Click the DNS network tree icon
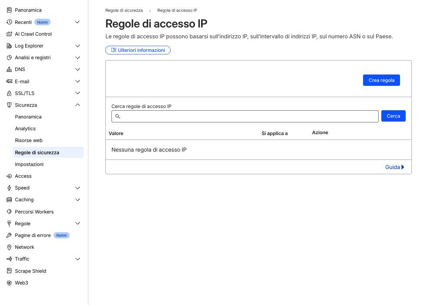 pyautogui.click(x=9, y=70)
